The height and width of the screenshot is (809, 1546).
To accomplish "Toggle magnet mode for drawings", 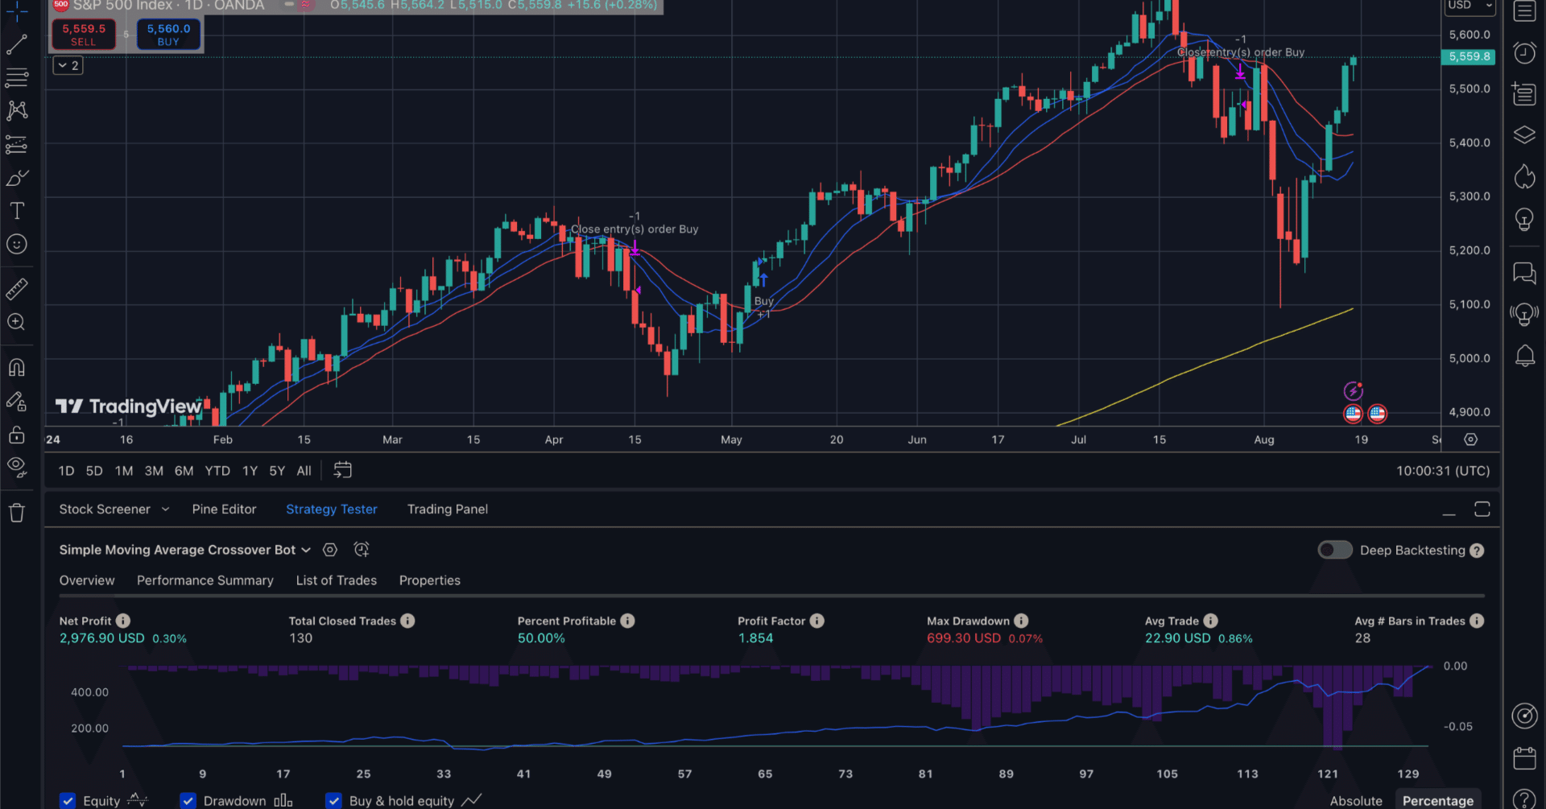I will [x=17, y=367].
